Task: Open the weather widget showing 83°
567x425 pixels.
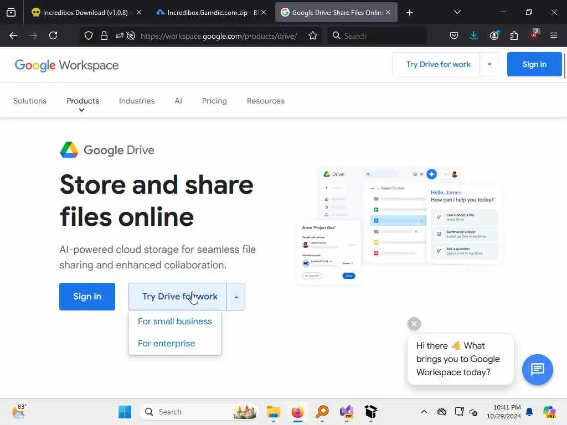Action: (19, 411)
